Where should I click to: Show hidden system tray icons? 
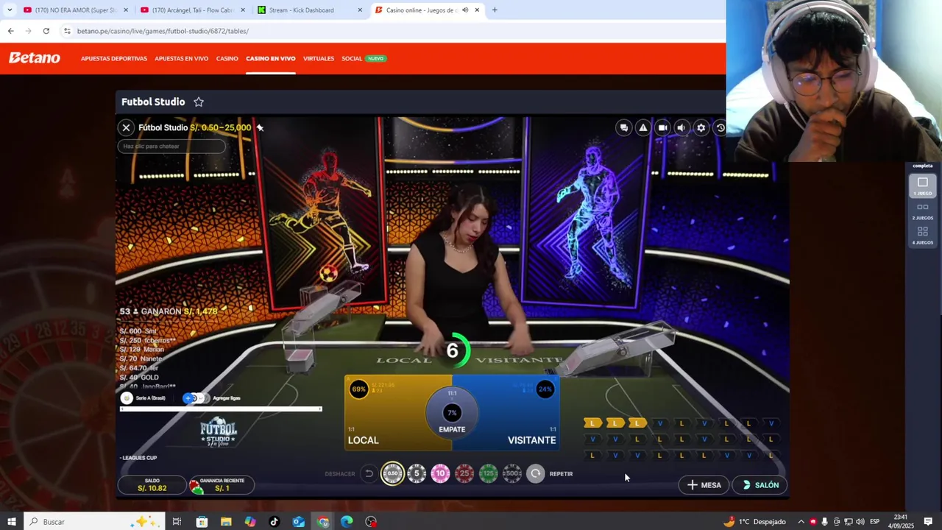[x=801, y=522]
